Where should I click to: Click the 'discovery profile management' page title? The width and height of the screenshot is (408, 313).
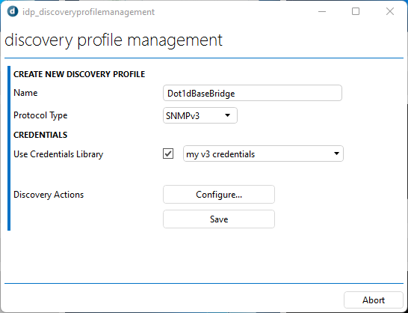coord(114,40)
